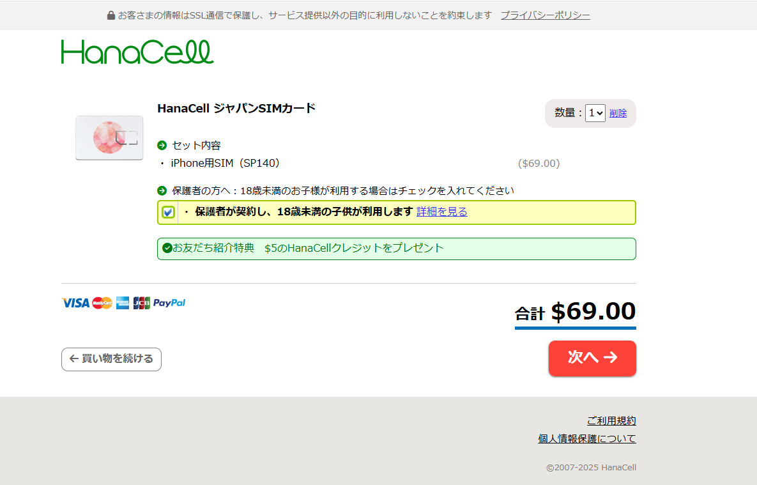The height and width of the screenshot is (485, 757).
Task: Click the MasterCard payment logo
Action: (102, 303)
